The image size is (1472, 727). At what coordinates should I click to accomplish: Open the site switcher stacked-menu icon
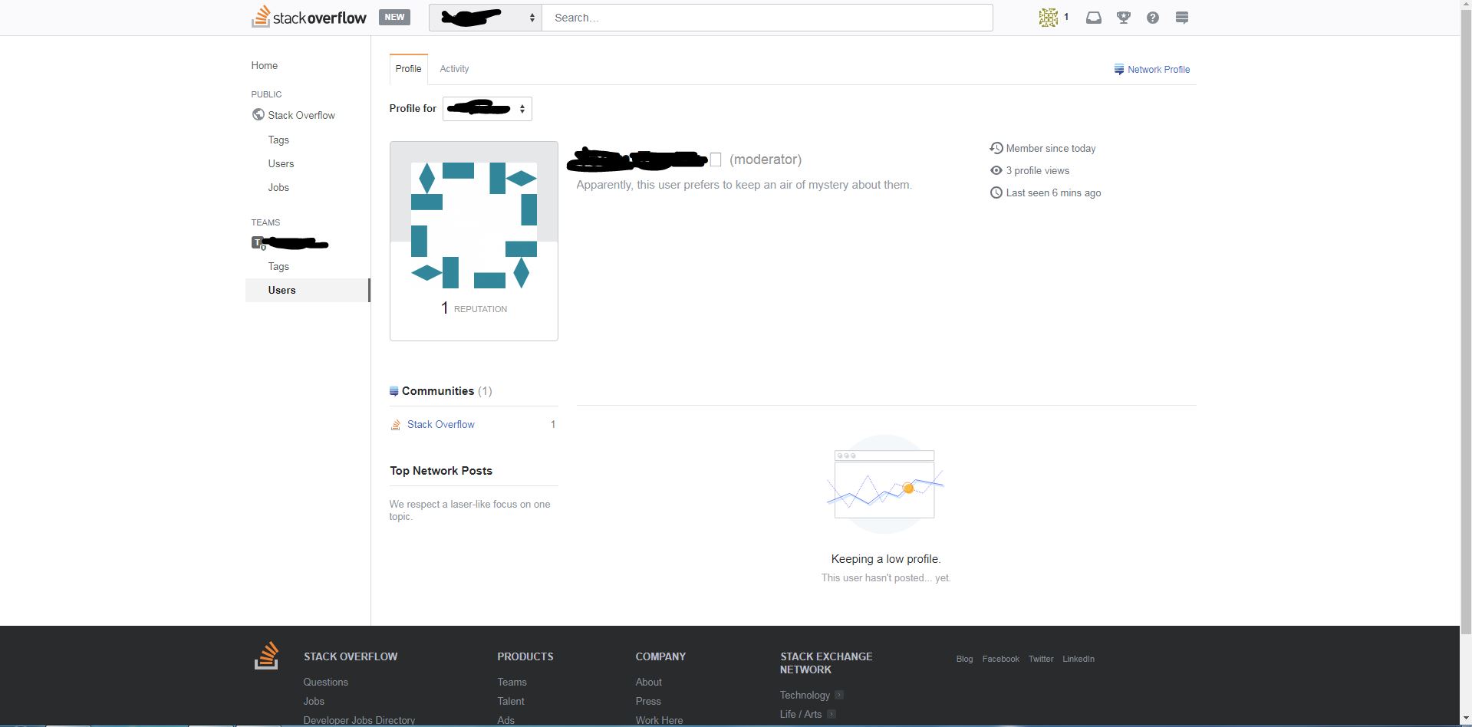click(x=1181, y=17)
